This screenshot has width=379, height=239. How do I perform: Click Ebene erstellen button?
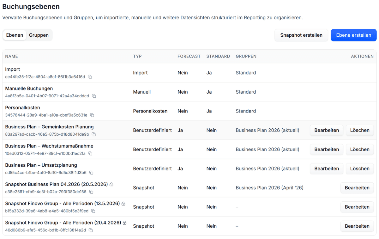click(354, 35)
